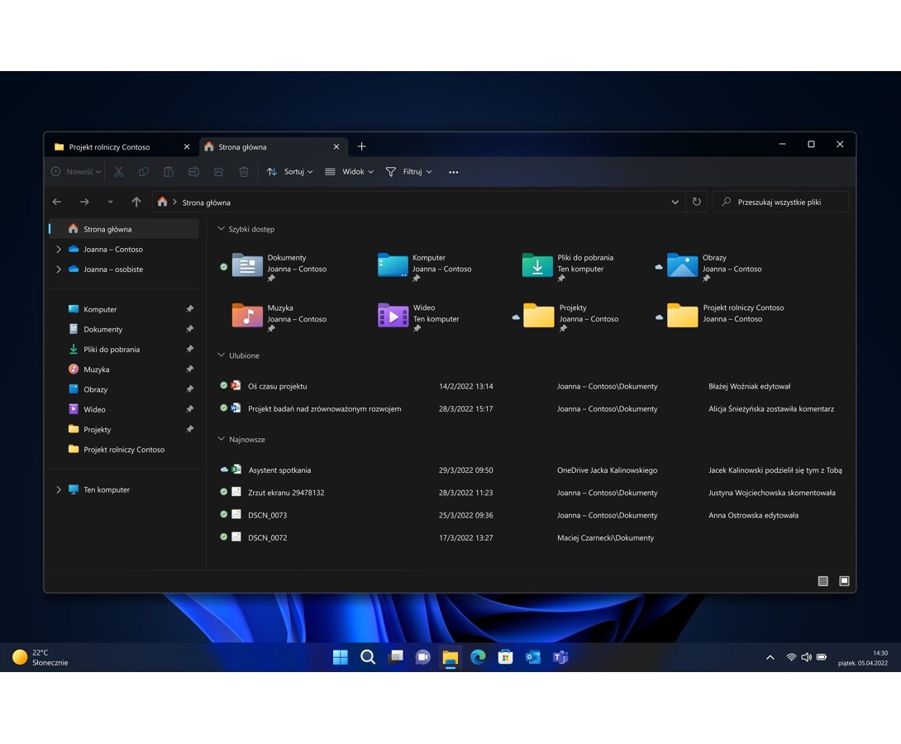Viewport: 901px width, 744px height.
Task: Click the Cut scissors icon in toolbar
Action: (x=118, y=172)
